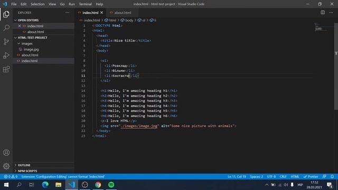This screenshot has width=338, height=190.
Task: Click the Explorer more actions ellipsis
Action: click(67, 13)
